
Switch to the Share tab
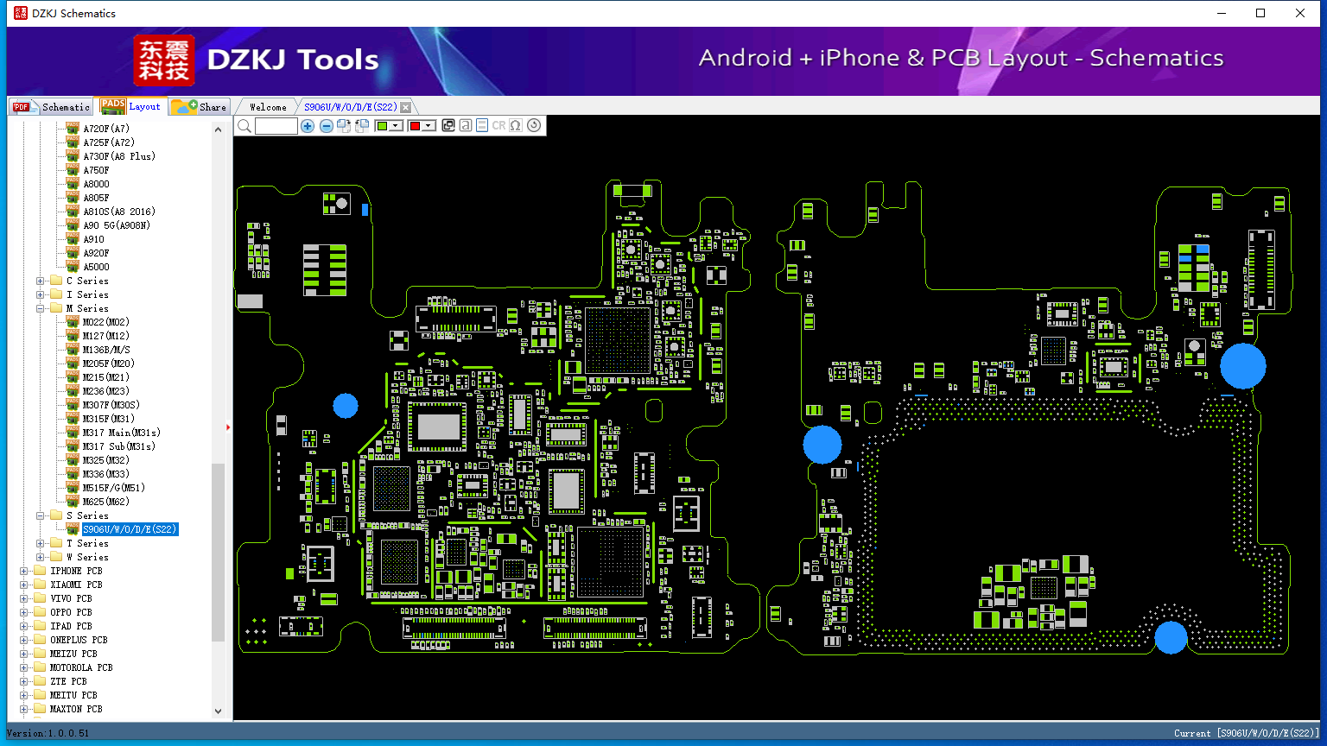click(199, 107)
